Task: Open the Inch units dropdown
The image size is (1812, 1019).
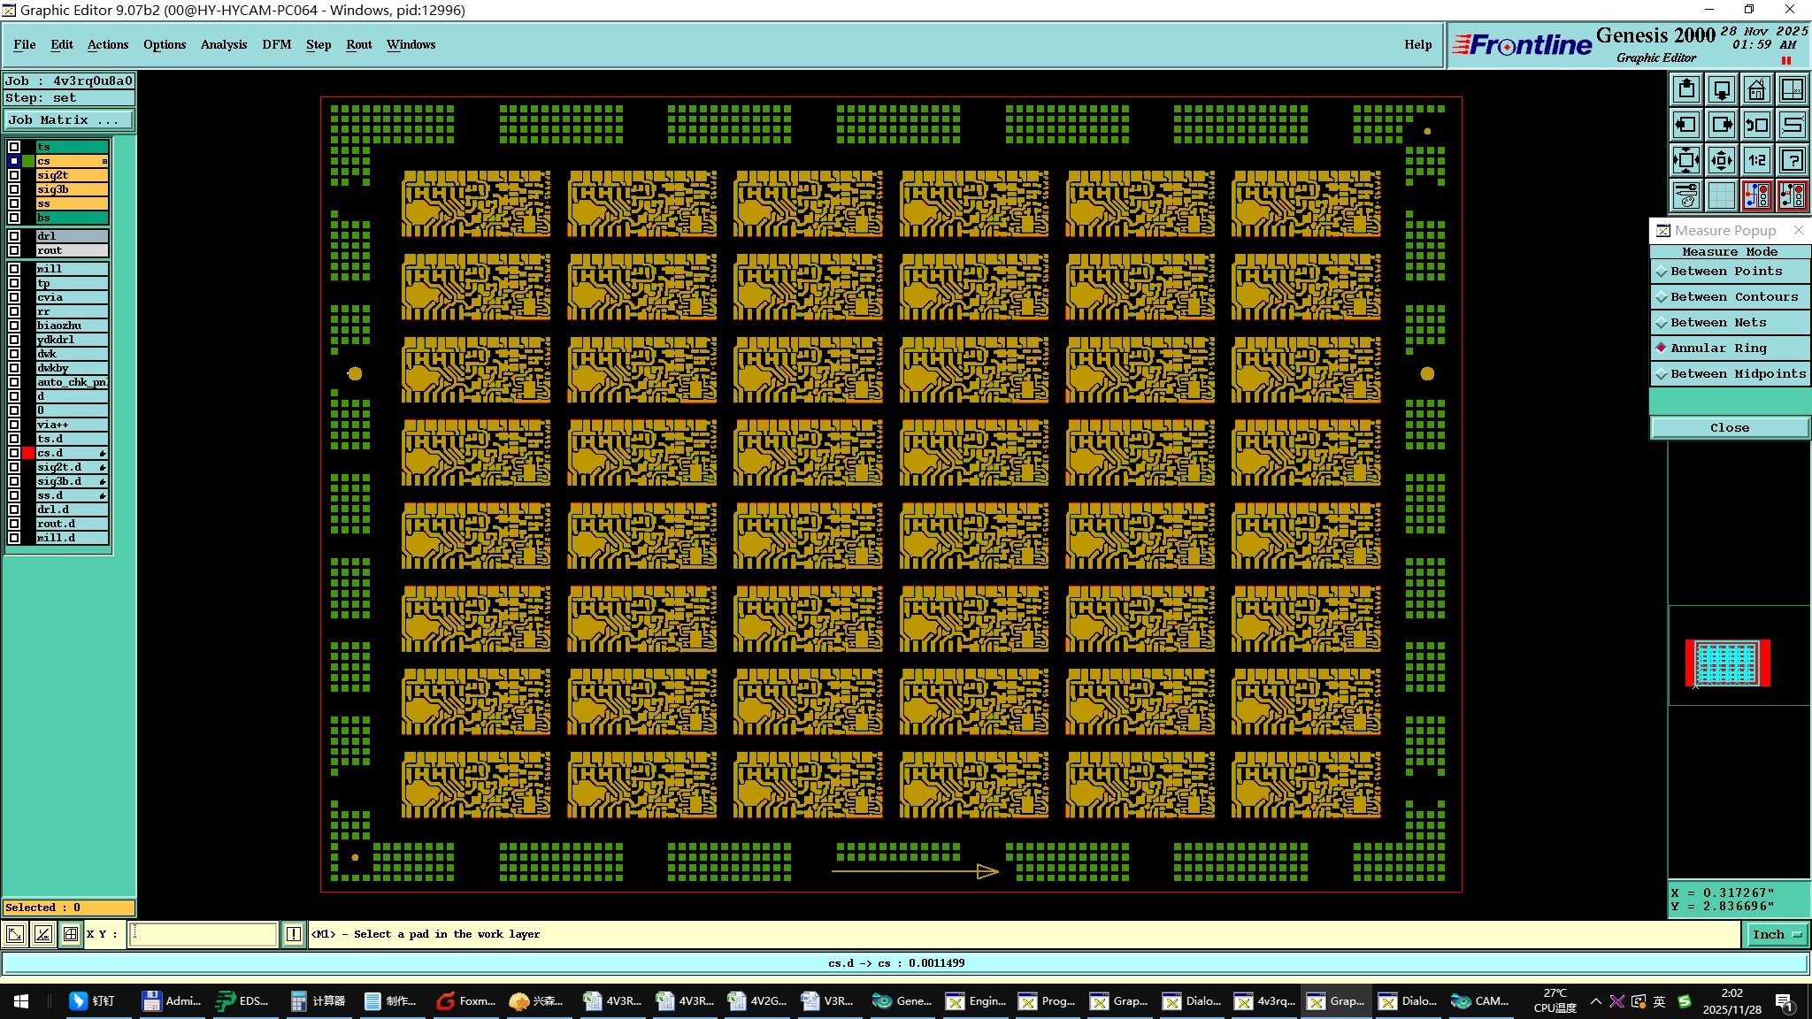Action: coord(1777,934)
